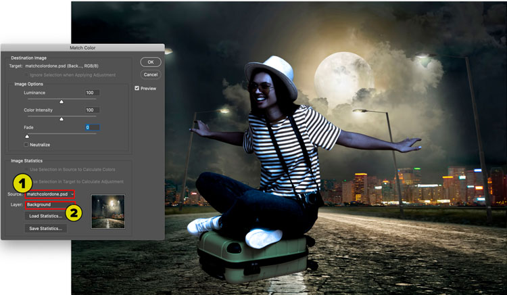Check Ignore Selection when Applying Adjustment
Screen dimensions: 507x295
point(26,74)
